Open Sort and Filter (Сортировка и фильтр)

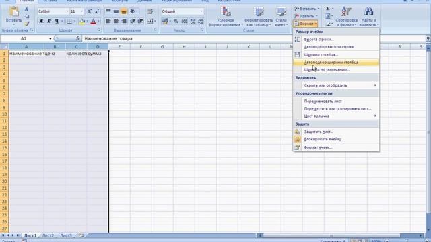346,16
